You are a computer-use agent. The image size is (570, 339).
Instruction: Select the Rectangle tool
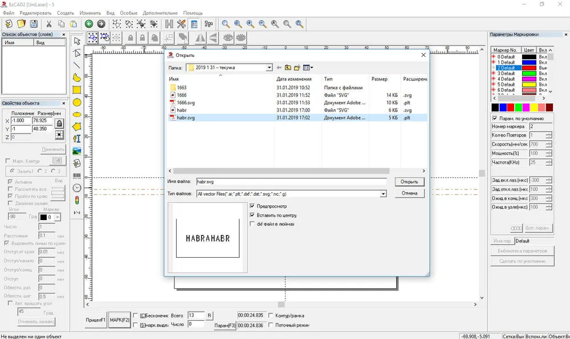pos(77,90)
